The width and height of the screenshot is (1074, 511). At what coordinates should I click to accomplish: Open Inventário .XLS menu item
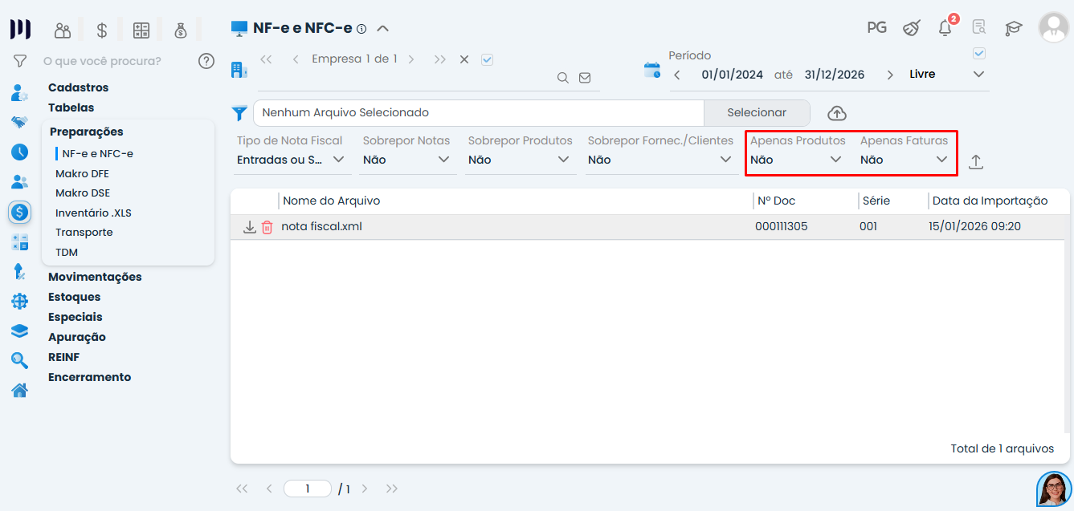(93, 213)
